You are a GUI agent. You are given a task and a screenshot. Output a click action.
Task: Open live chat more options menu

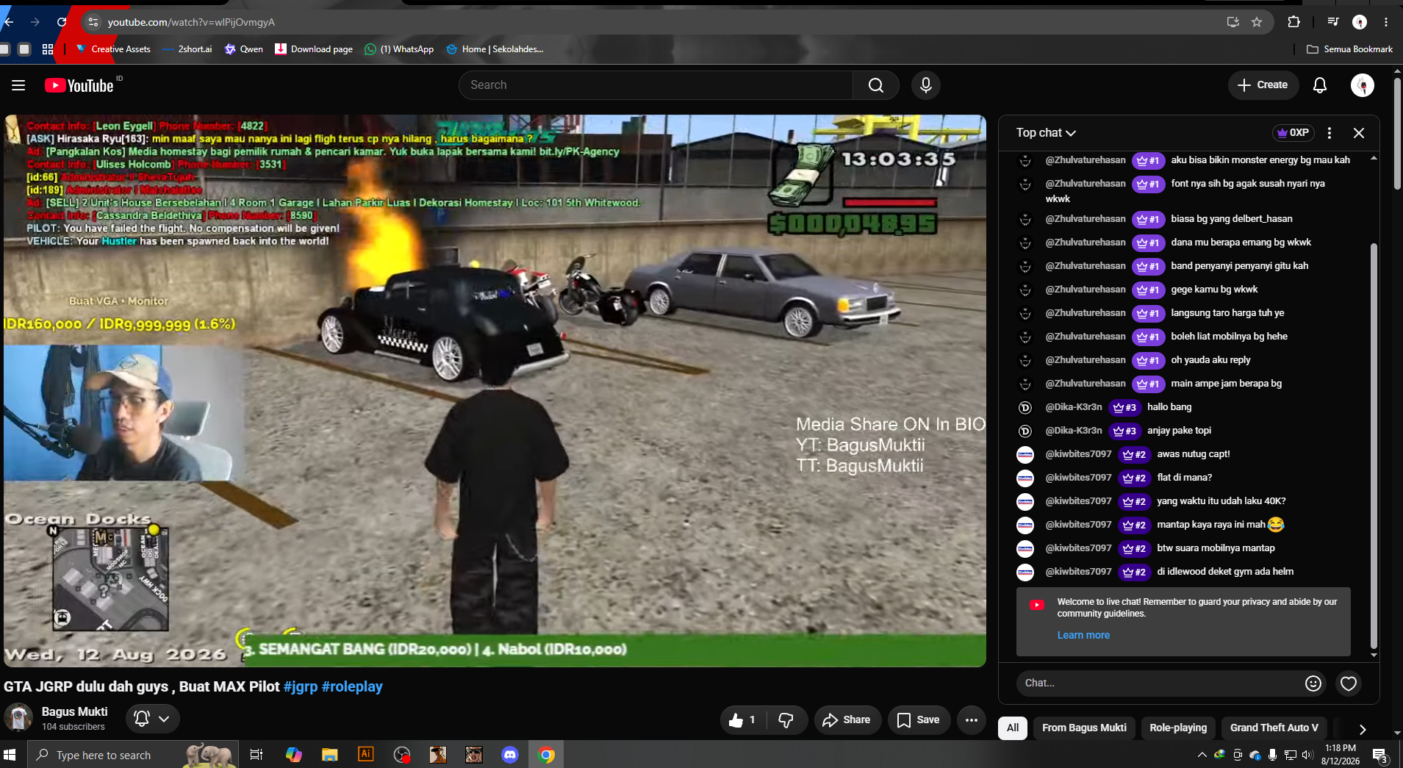pyautogui.click(x=1329, y=133)
